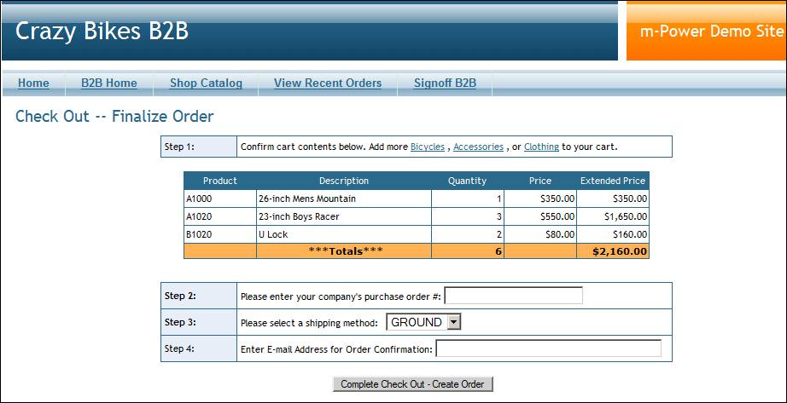Click Complete Check Out - Create Order button
Image resolution: width=787 pixels, height=403 pixels.
click(x=412, y=384)
